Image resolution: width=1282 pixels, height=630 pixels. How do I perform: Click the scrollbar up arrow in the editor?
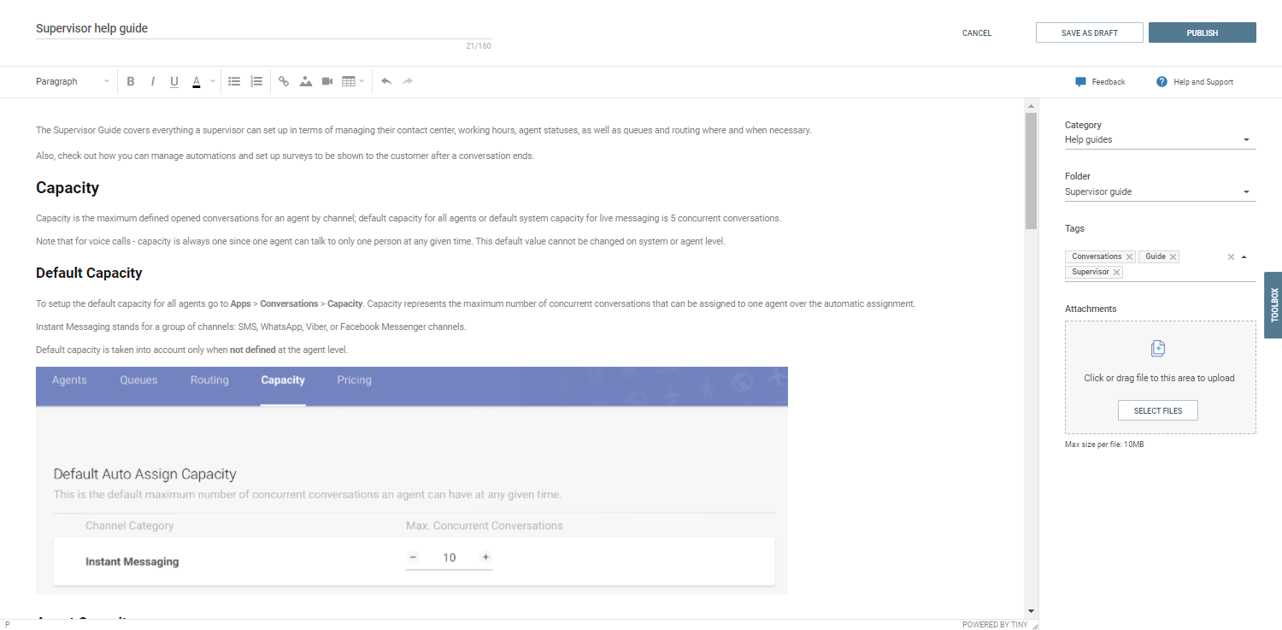coord(1032,105)
